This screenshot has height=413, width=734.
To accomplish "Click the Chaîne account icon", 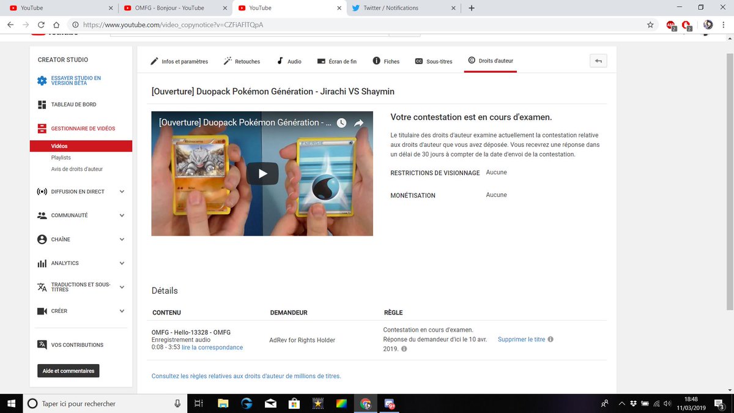I will (42, 239).
